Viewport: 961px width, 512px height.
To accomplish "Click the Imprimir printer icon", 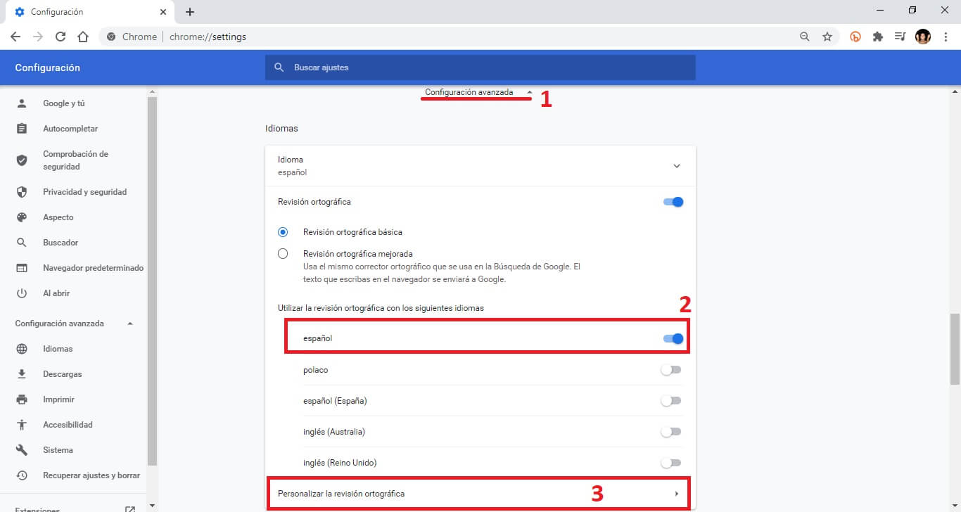I will point(22,399).
